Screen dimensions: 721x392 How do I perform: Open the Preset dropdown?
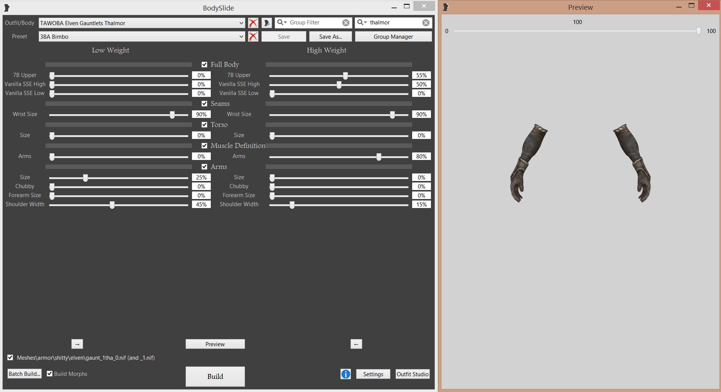click(x=142, y=36)
